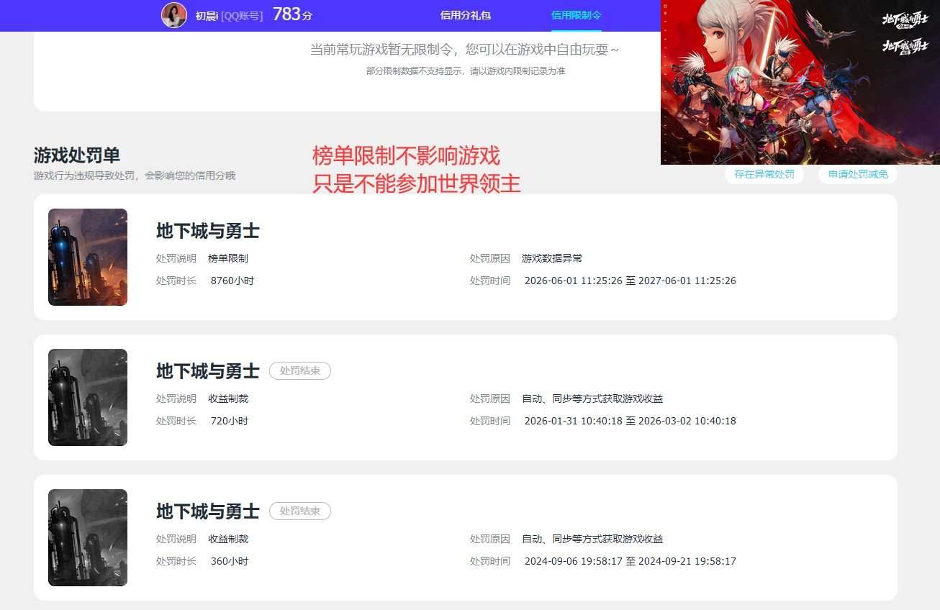Viewport: 940px width, 610px height.
Task: Click the 游戏处罚单 heading
Action: click(77, 155)
